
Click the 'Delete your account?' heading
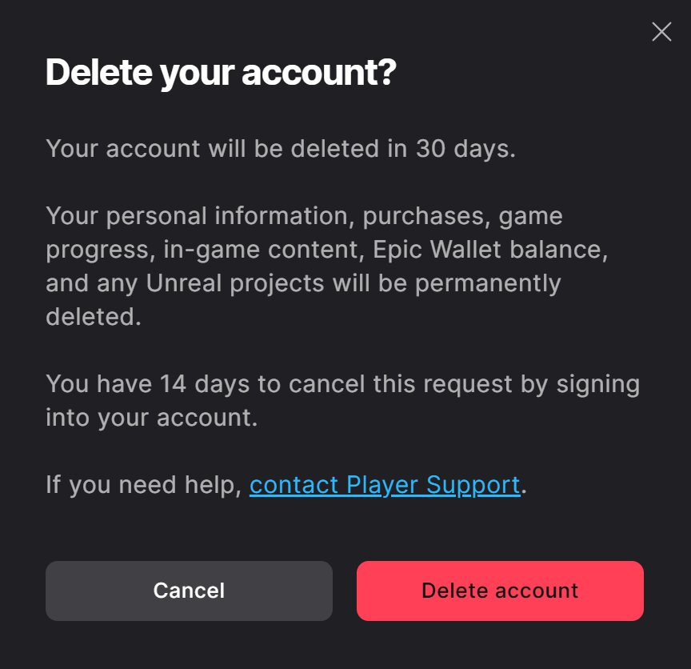tap(221, 73)
